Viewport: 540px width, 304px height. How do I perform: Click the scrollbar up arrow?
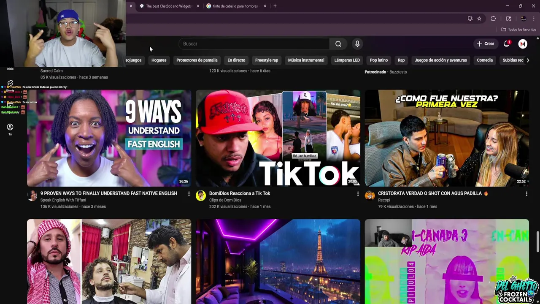537,38
